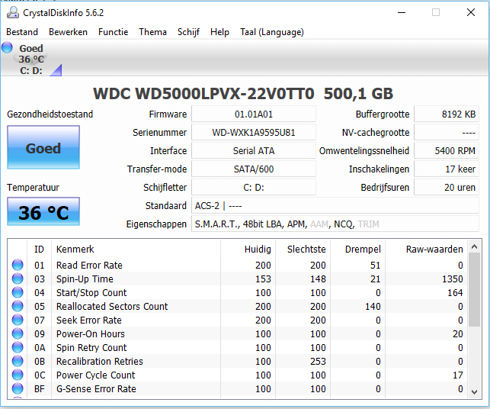The width and height of the screenshot is (490, 409).
Task: Select the Spin-Up Time attribute name
Action: click(x=85, y=279)
